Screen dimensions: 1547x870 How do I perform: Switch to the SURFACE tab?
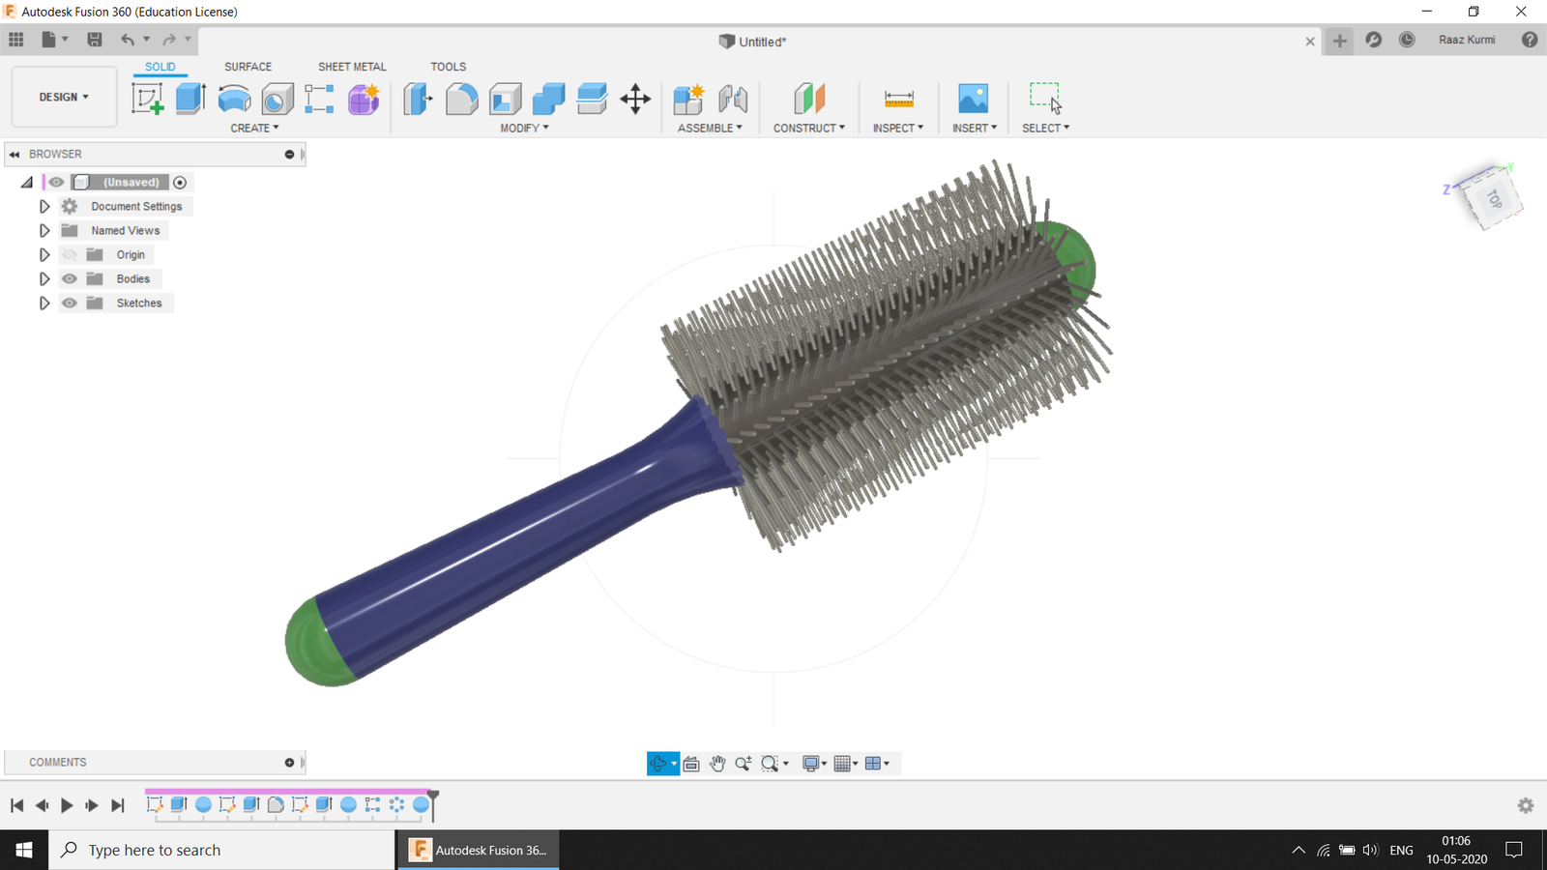pos(248,67)
